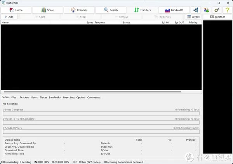Open settings using the gear icon
This screenshot has height=164, width=233.
click(217, 10)
